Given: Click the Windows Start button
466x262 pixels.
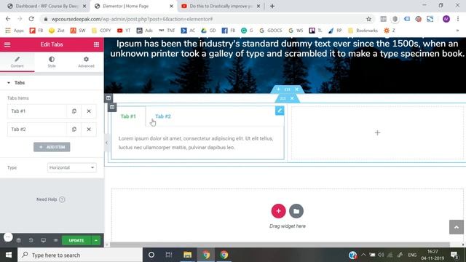Looking at the screenshot, I should click(9, 255).
